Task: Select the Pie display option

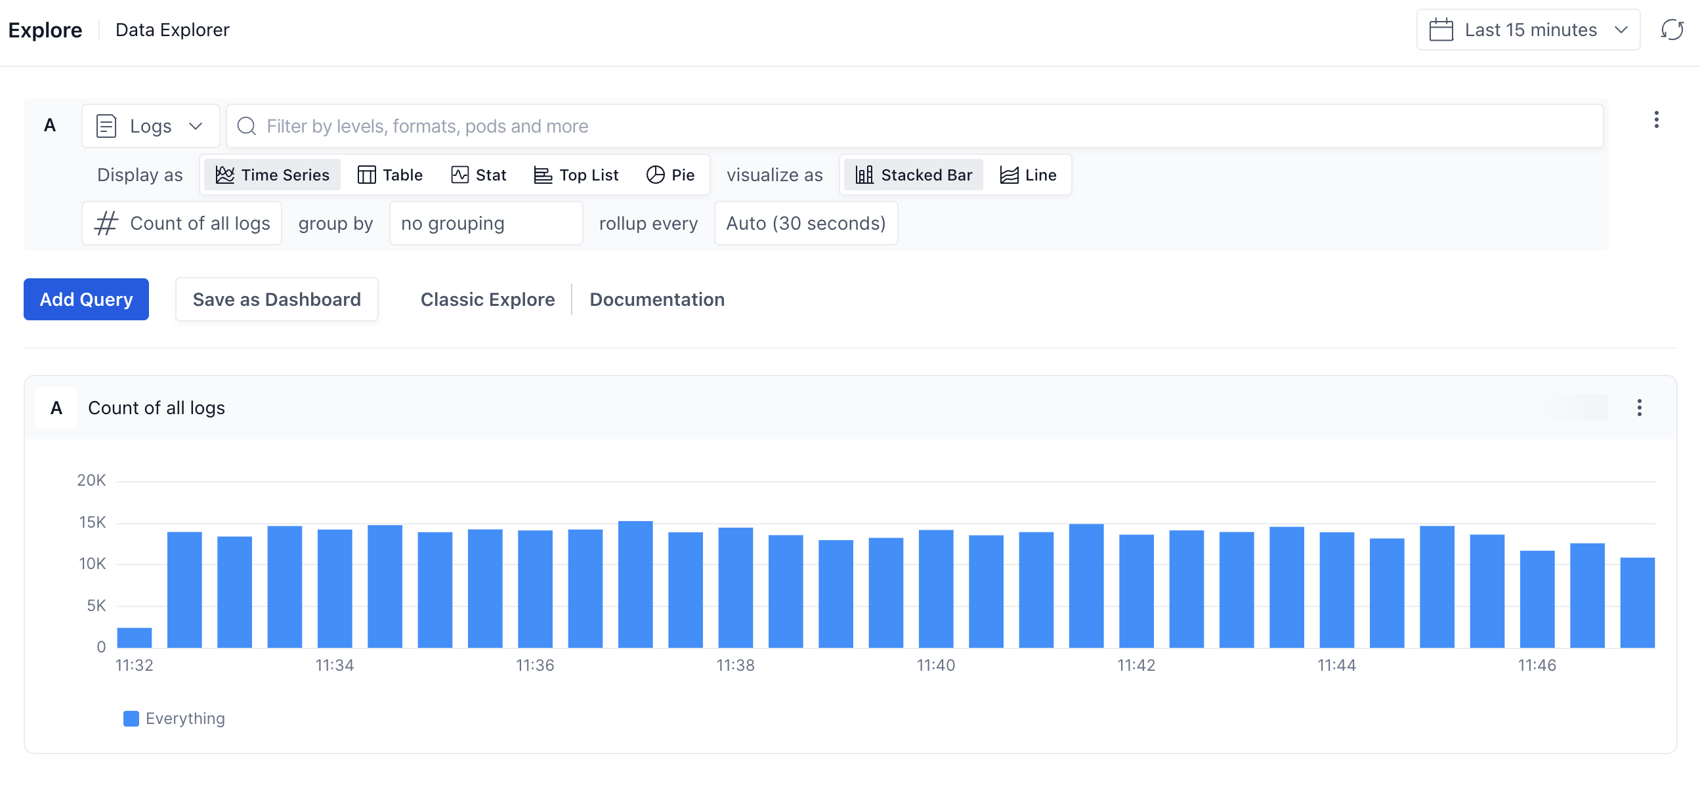Action: coord(671,175)
